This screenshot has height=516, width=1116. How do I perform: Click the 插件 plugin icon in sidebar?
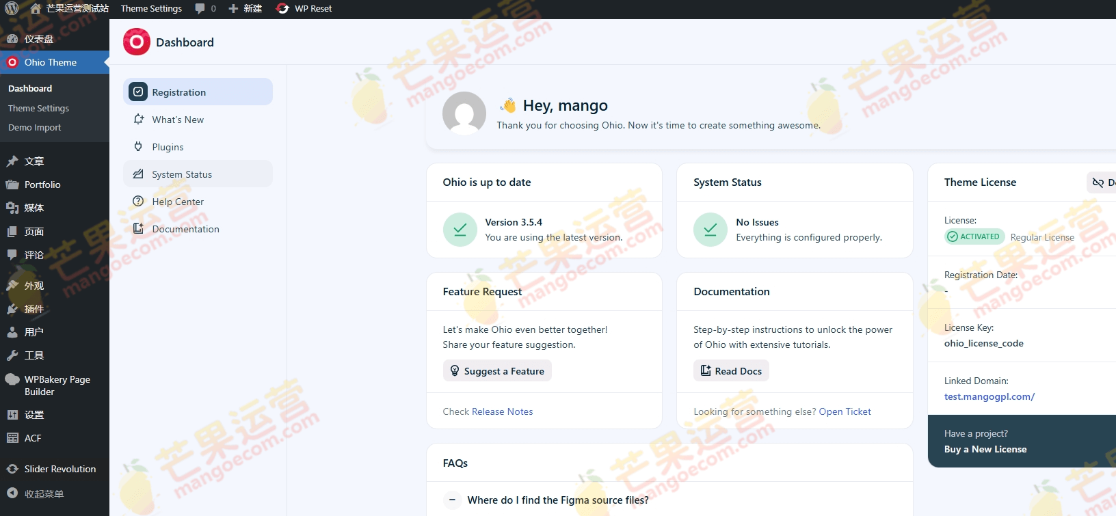tap(12, 309)
